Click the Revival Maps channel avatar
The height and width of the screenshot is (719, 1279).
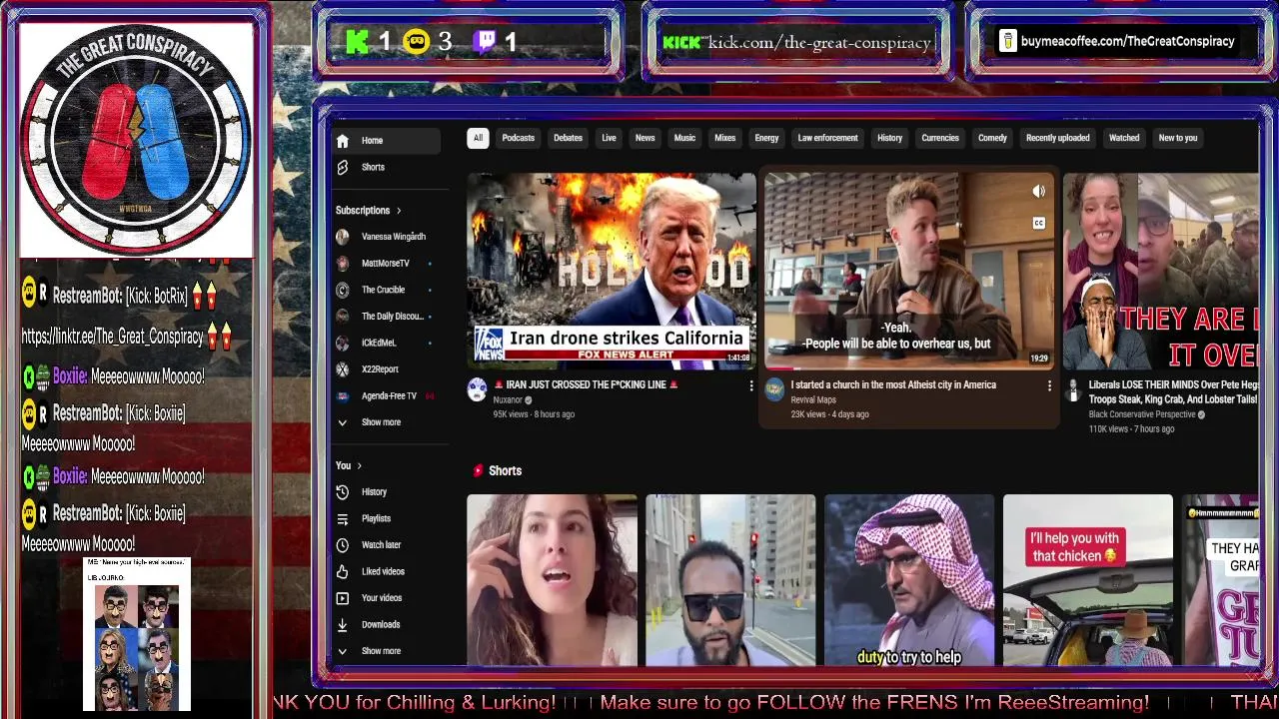[x=774, y=389]
